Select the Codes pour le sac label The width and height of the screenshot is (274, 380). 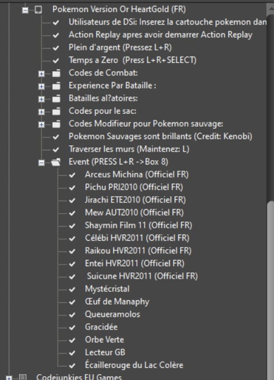click(102, 111)
